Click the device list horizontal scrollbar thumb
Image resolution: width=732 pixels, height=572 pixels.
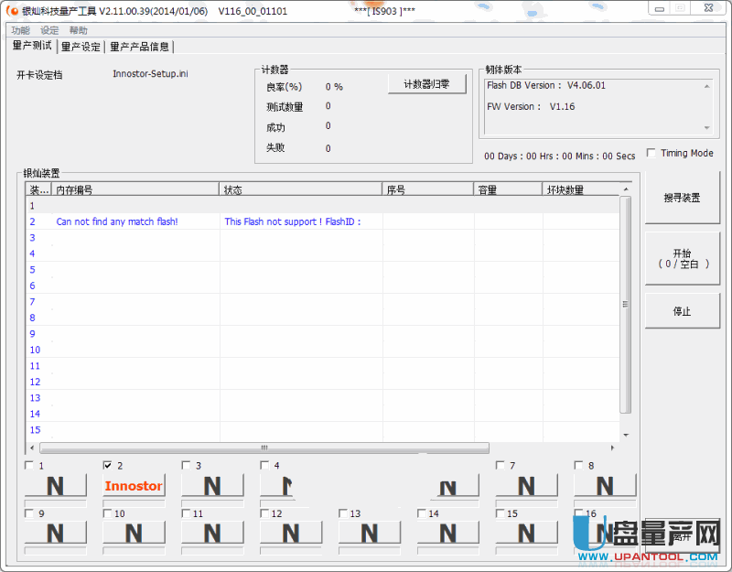coord(264,448)
